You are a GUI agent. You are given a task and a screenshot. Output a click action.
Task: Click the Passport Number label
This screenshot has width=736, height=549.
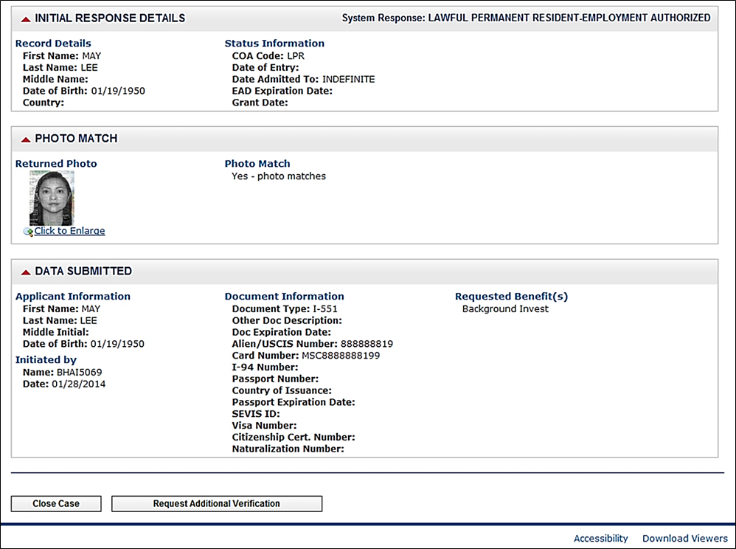(275, 379)
